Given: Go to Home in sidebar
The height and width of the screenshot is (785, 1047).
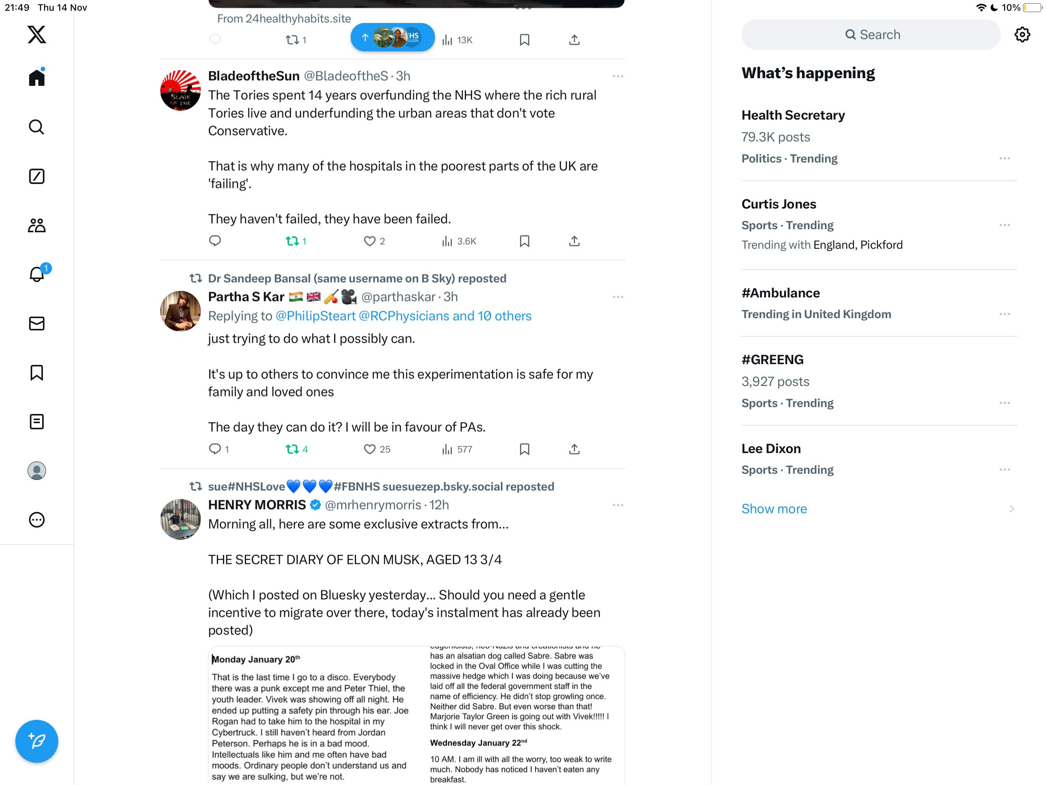Looking at the screenshot, I should 36,77.
